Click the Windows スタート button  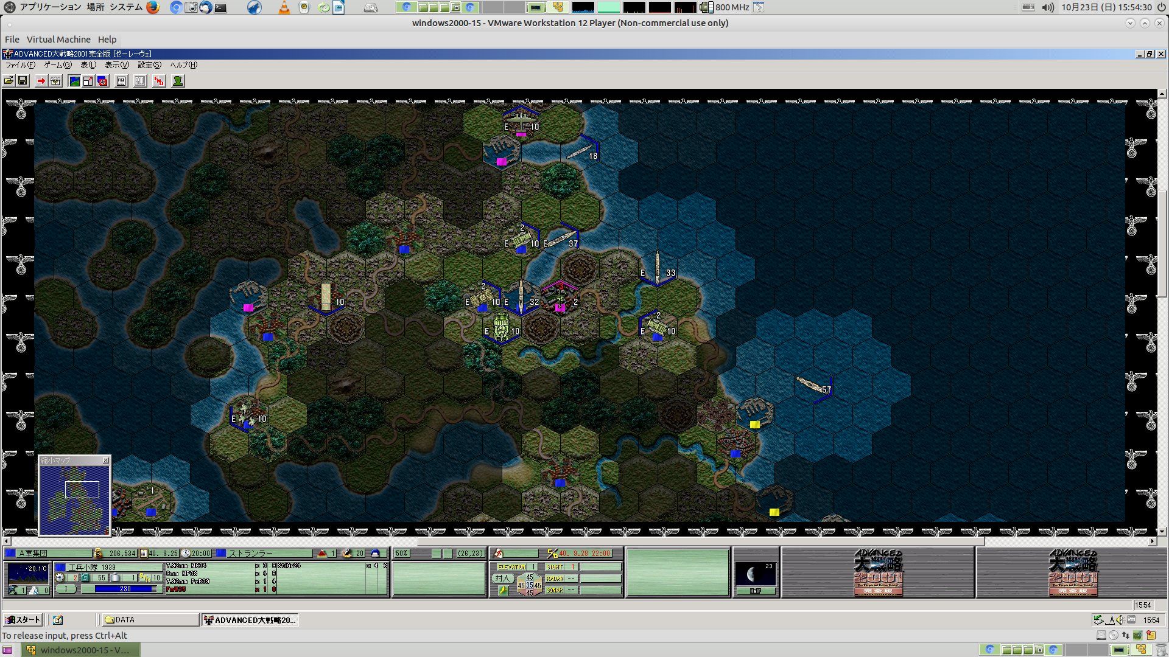tap(23, 620)
